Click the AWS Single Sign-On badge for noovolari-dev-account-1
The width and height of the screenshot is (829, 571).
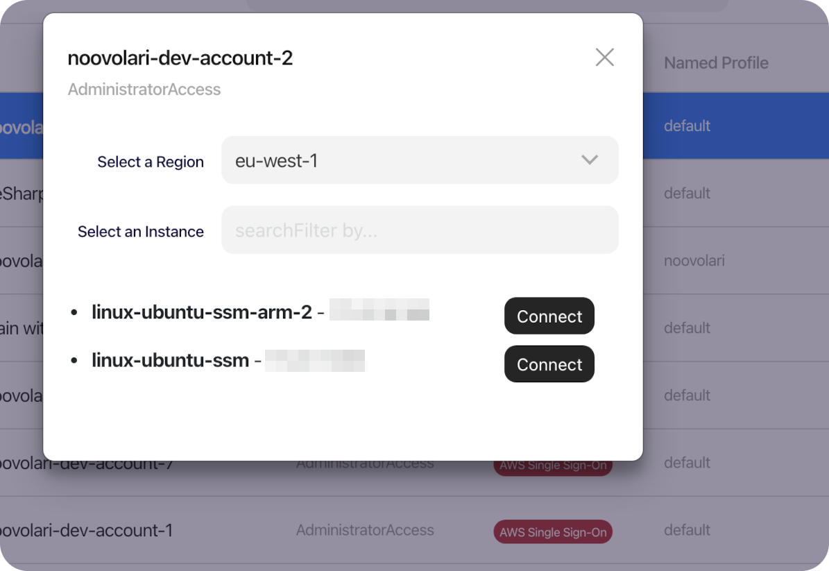(x=553, y=532)
